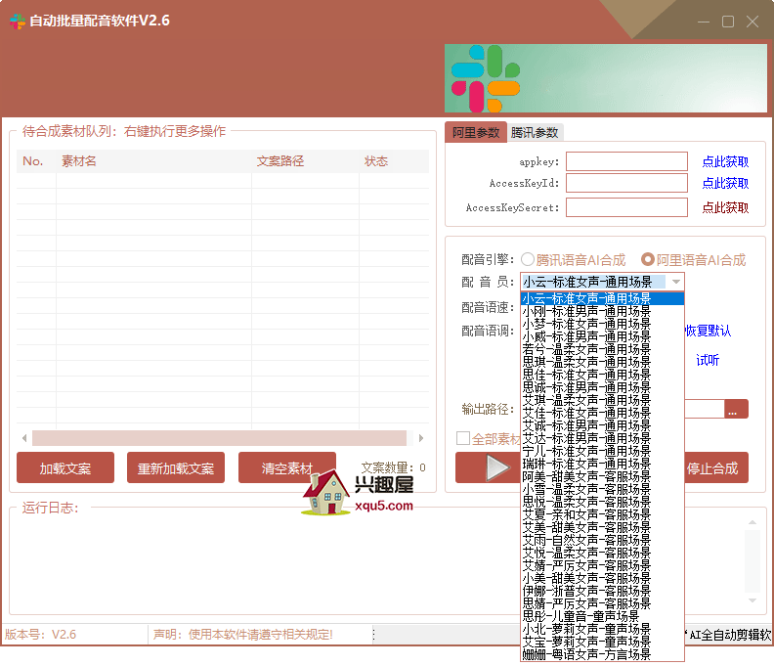Pick 思佳-标准女声-通用场景 option
774x666 pixels.
(x=603, y=375)
